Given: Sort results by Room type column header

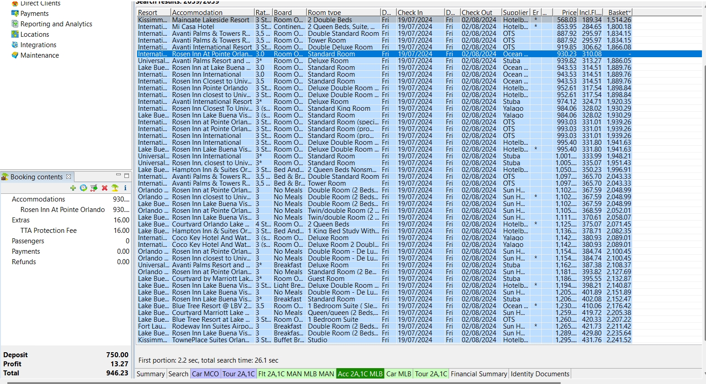Looking at the screenshot, I should [343, 12].
